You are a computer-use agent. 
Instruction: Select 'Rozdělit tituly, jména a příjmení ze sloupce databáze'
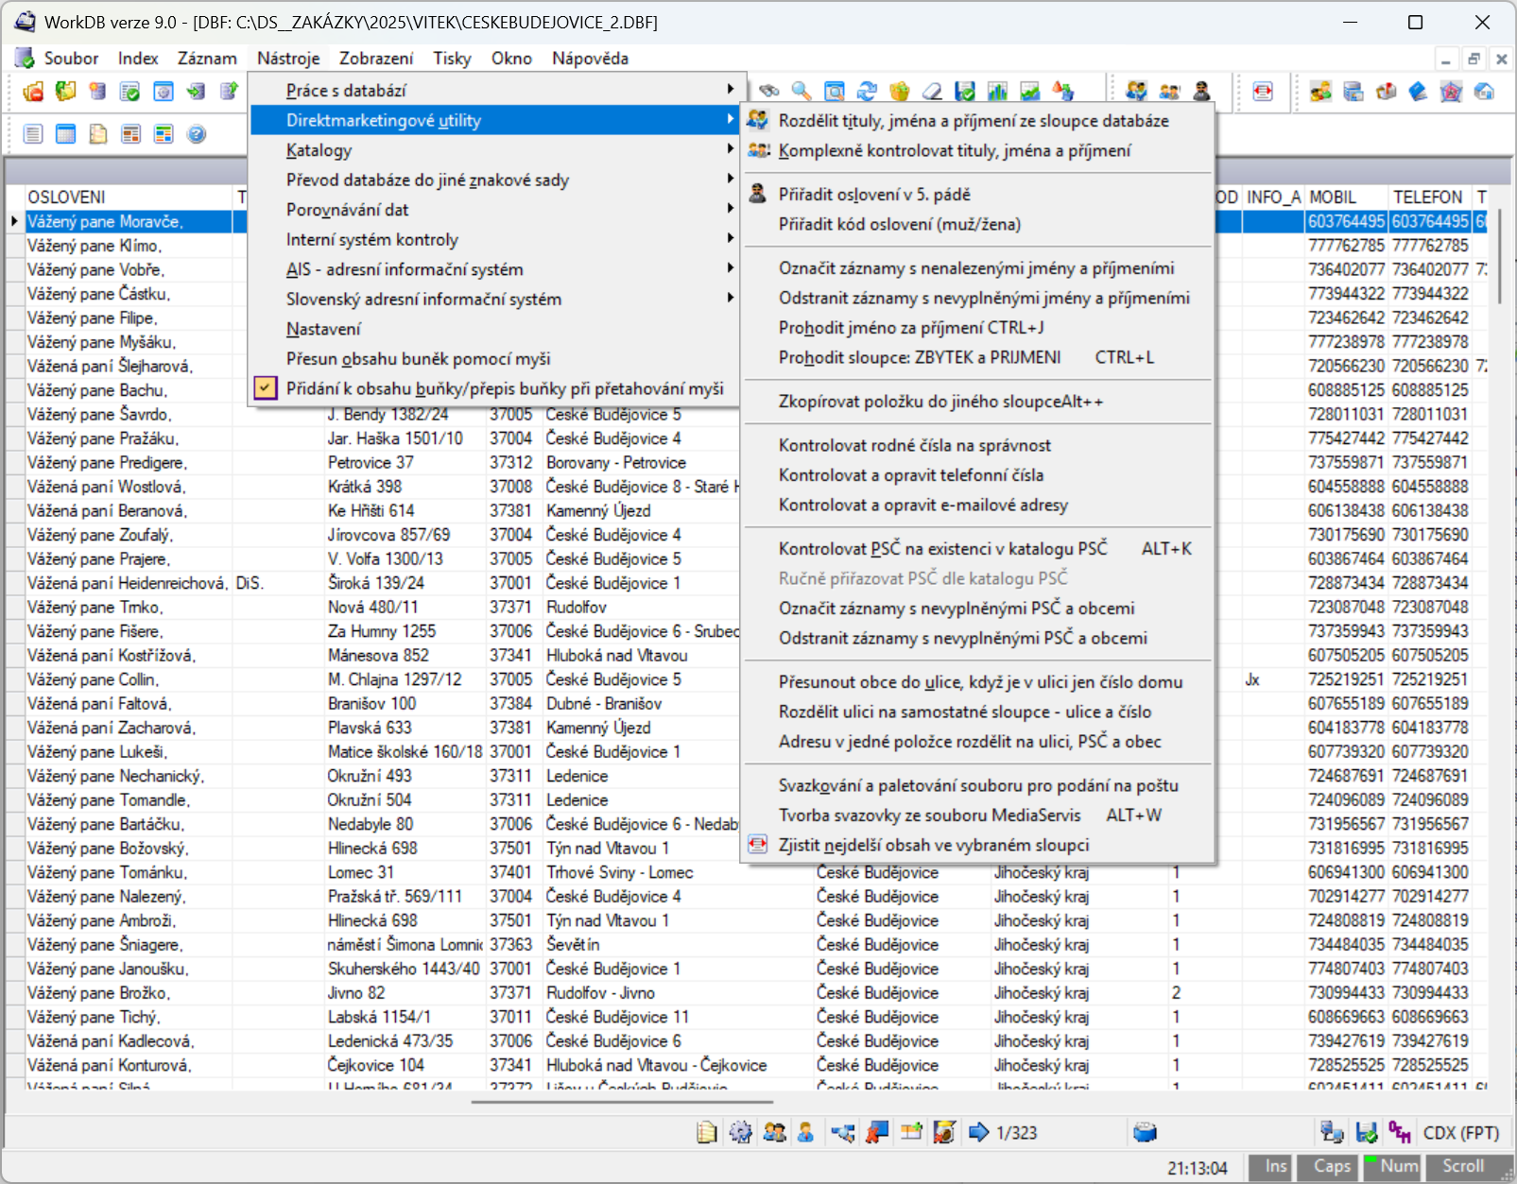(977, 120)
